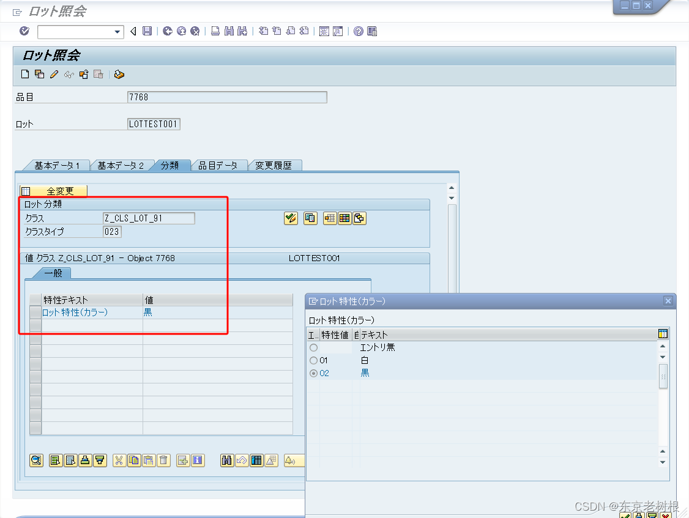Click the filter icon in the bottom toolbar
The image size is (689, 518).
[100, 461]
